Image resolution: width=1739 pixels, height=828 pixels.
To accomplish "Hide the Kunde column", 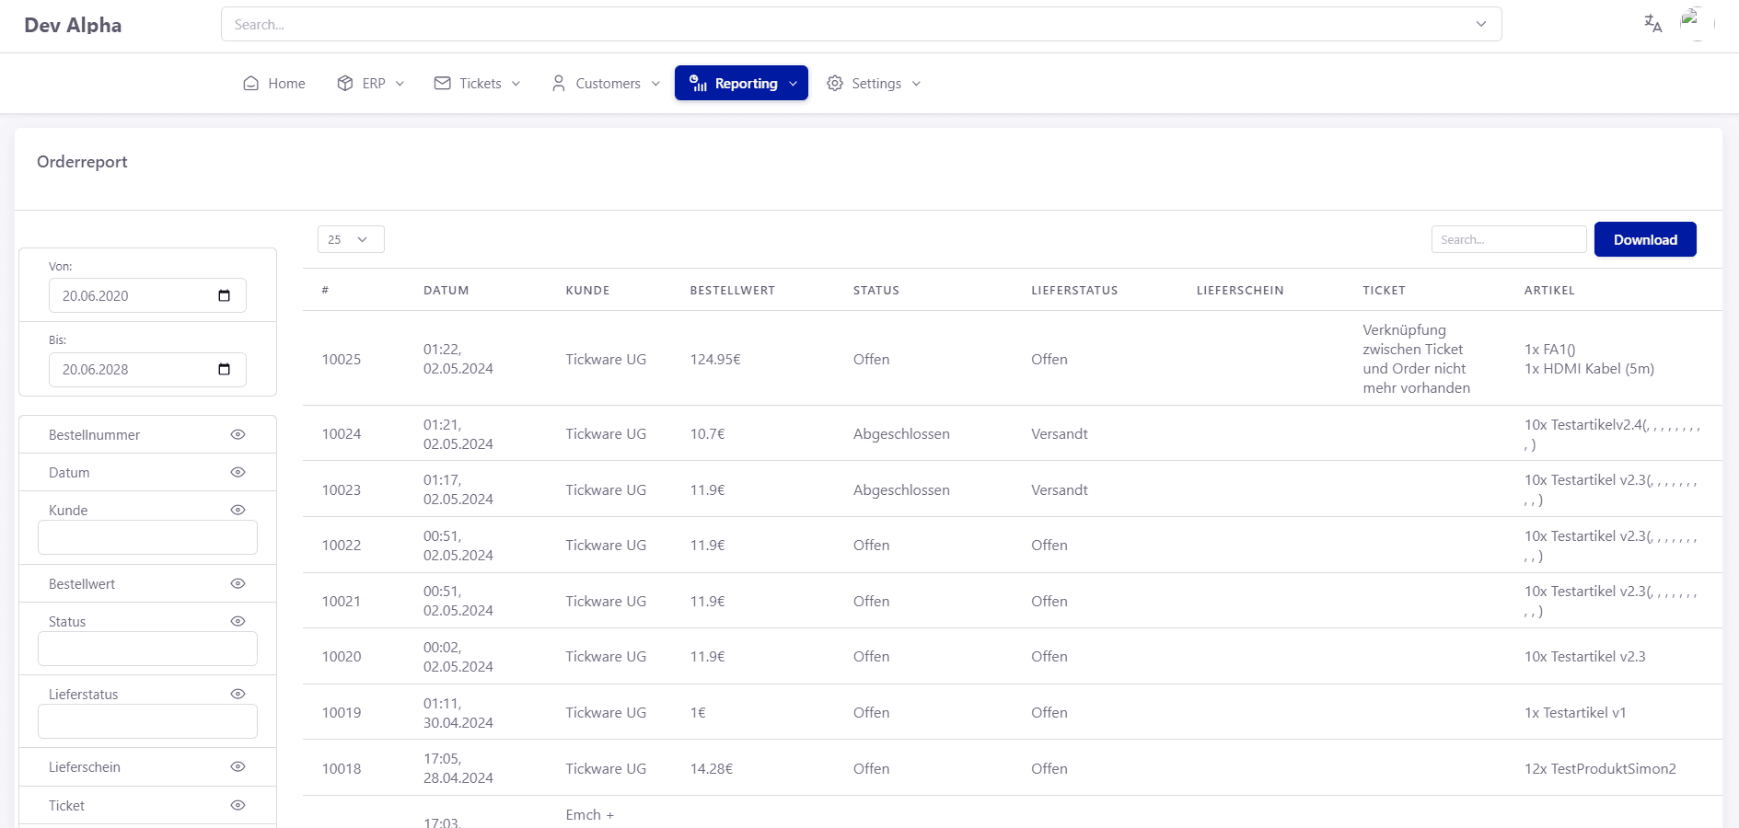I will coord(238,510).
